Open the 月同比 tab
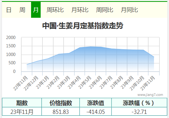 tap(129, 10)
